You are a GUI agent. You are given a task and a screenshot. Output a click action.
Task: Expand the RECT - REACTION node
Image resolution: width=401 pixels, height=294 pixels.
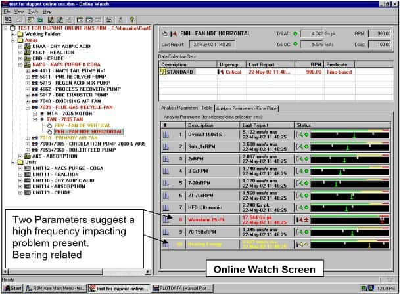[x=20, y=52]
